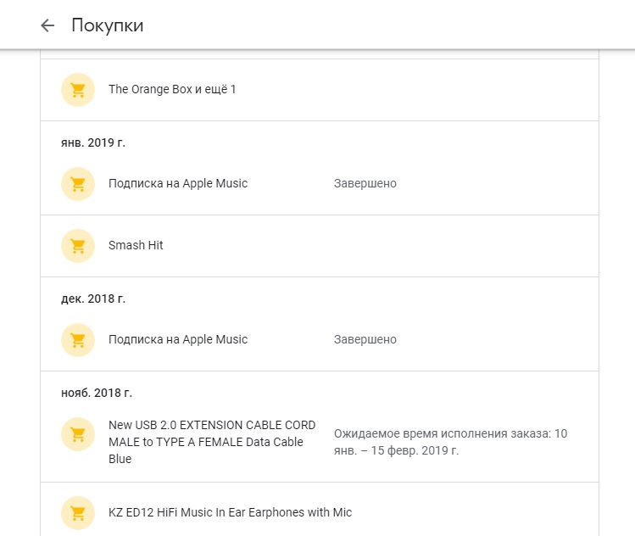This screenshot has height=536, width=635.
Task: Open the New USB 2.0 Extension Cable order
Action: click(212, 442)
